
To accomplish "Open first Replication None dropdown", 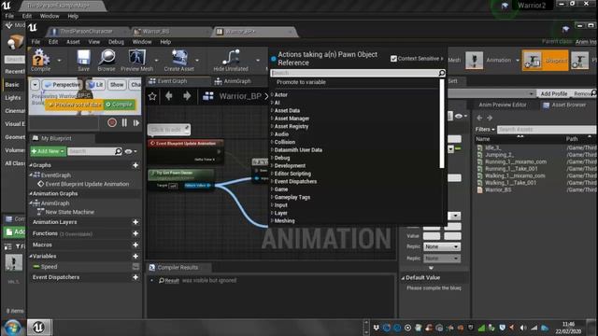I will pyautogui.click(x=442, y=246).
